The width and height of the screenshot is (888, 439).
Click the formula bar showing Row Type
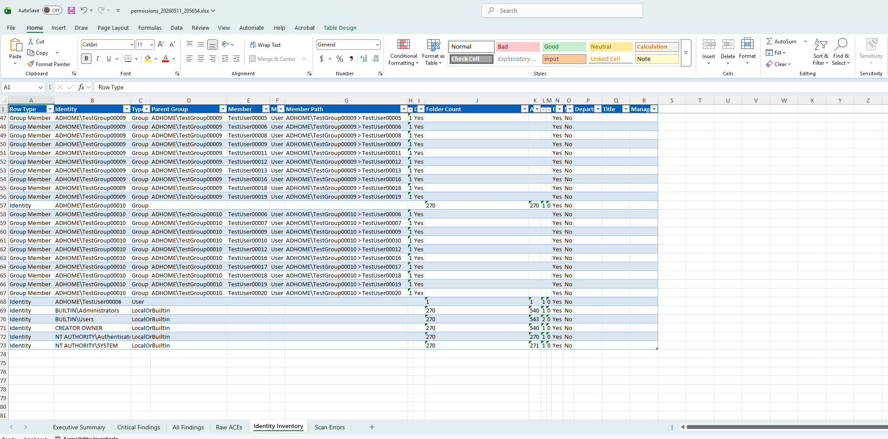coord(490,87)
